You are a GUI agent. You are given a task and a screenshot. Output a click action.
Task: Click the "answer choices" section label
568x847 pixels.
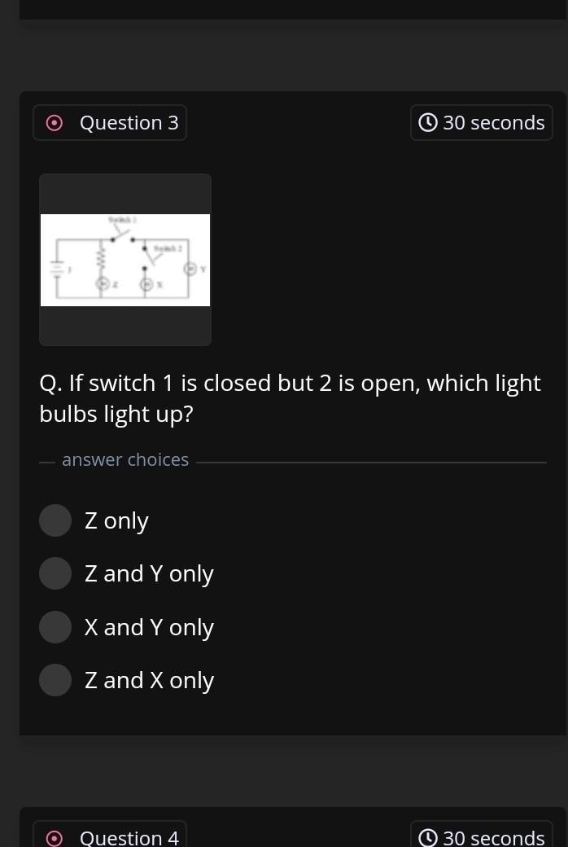pos(125,459)
